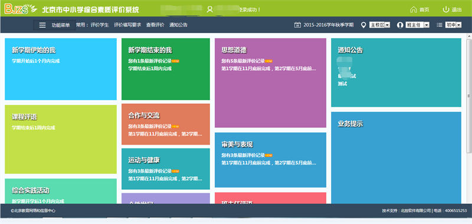The image size is (472, 224).
Task: Open the 通知公告 quick menu link
Action: pos(179,25)
